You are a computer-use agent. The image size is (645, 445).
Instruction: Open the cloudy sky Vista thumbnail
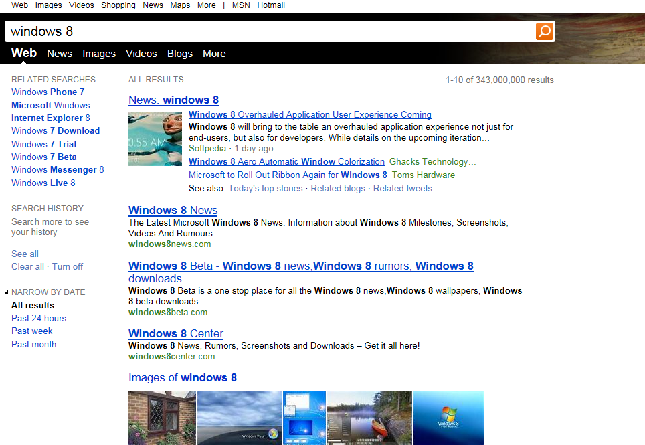(240, 418)
